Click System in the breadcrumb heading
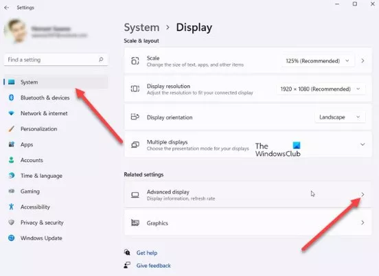 click(x=141, y=27)
